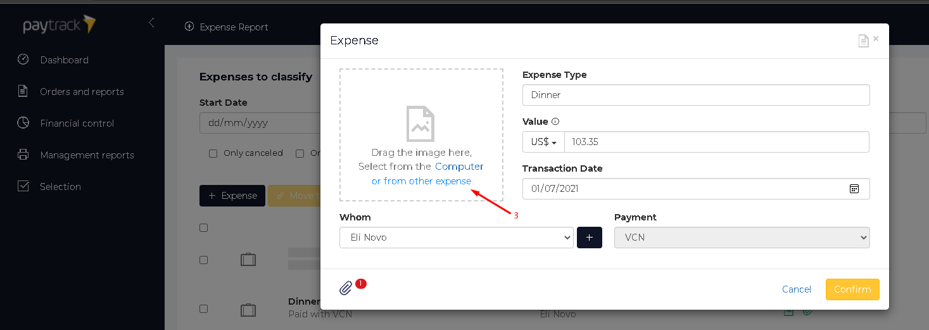Open the Payment dropdown showing VCN
This screenshot has width=929, height=330.
click(x=742, y=238)
